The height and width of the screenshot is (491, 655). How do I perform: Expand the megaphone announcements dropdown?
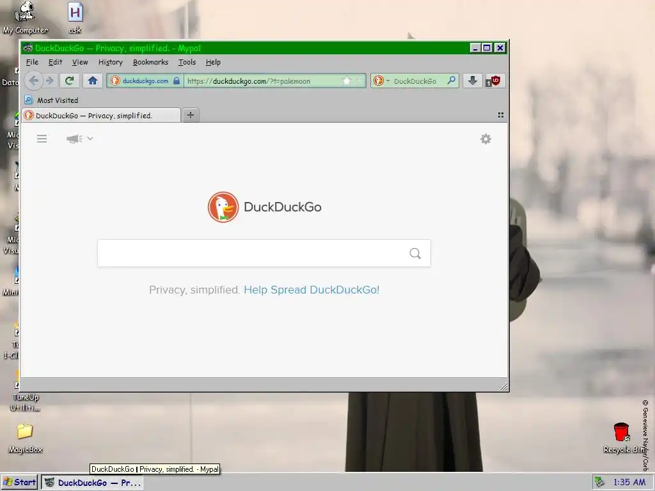79,139
